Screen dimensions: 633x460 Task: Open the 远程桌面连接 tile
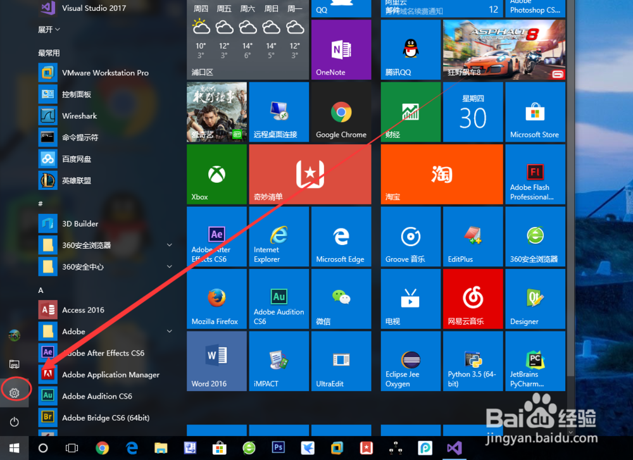click(279, 112)
